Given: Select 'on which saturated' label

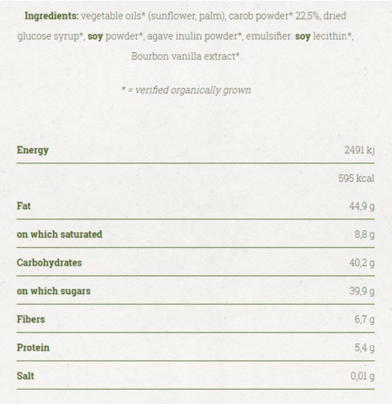Looking at the screenshot, I should tap(59, 235).
